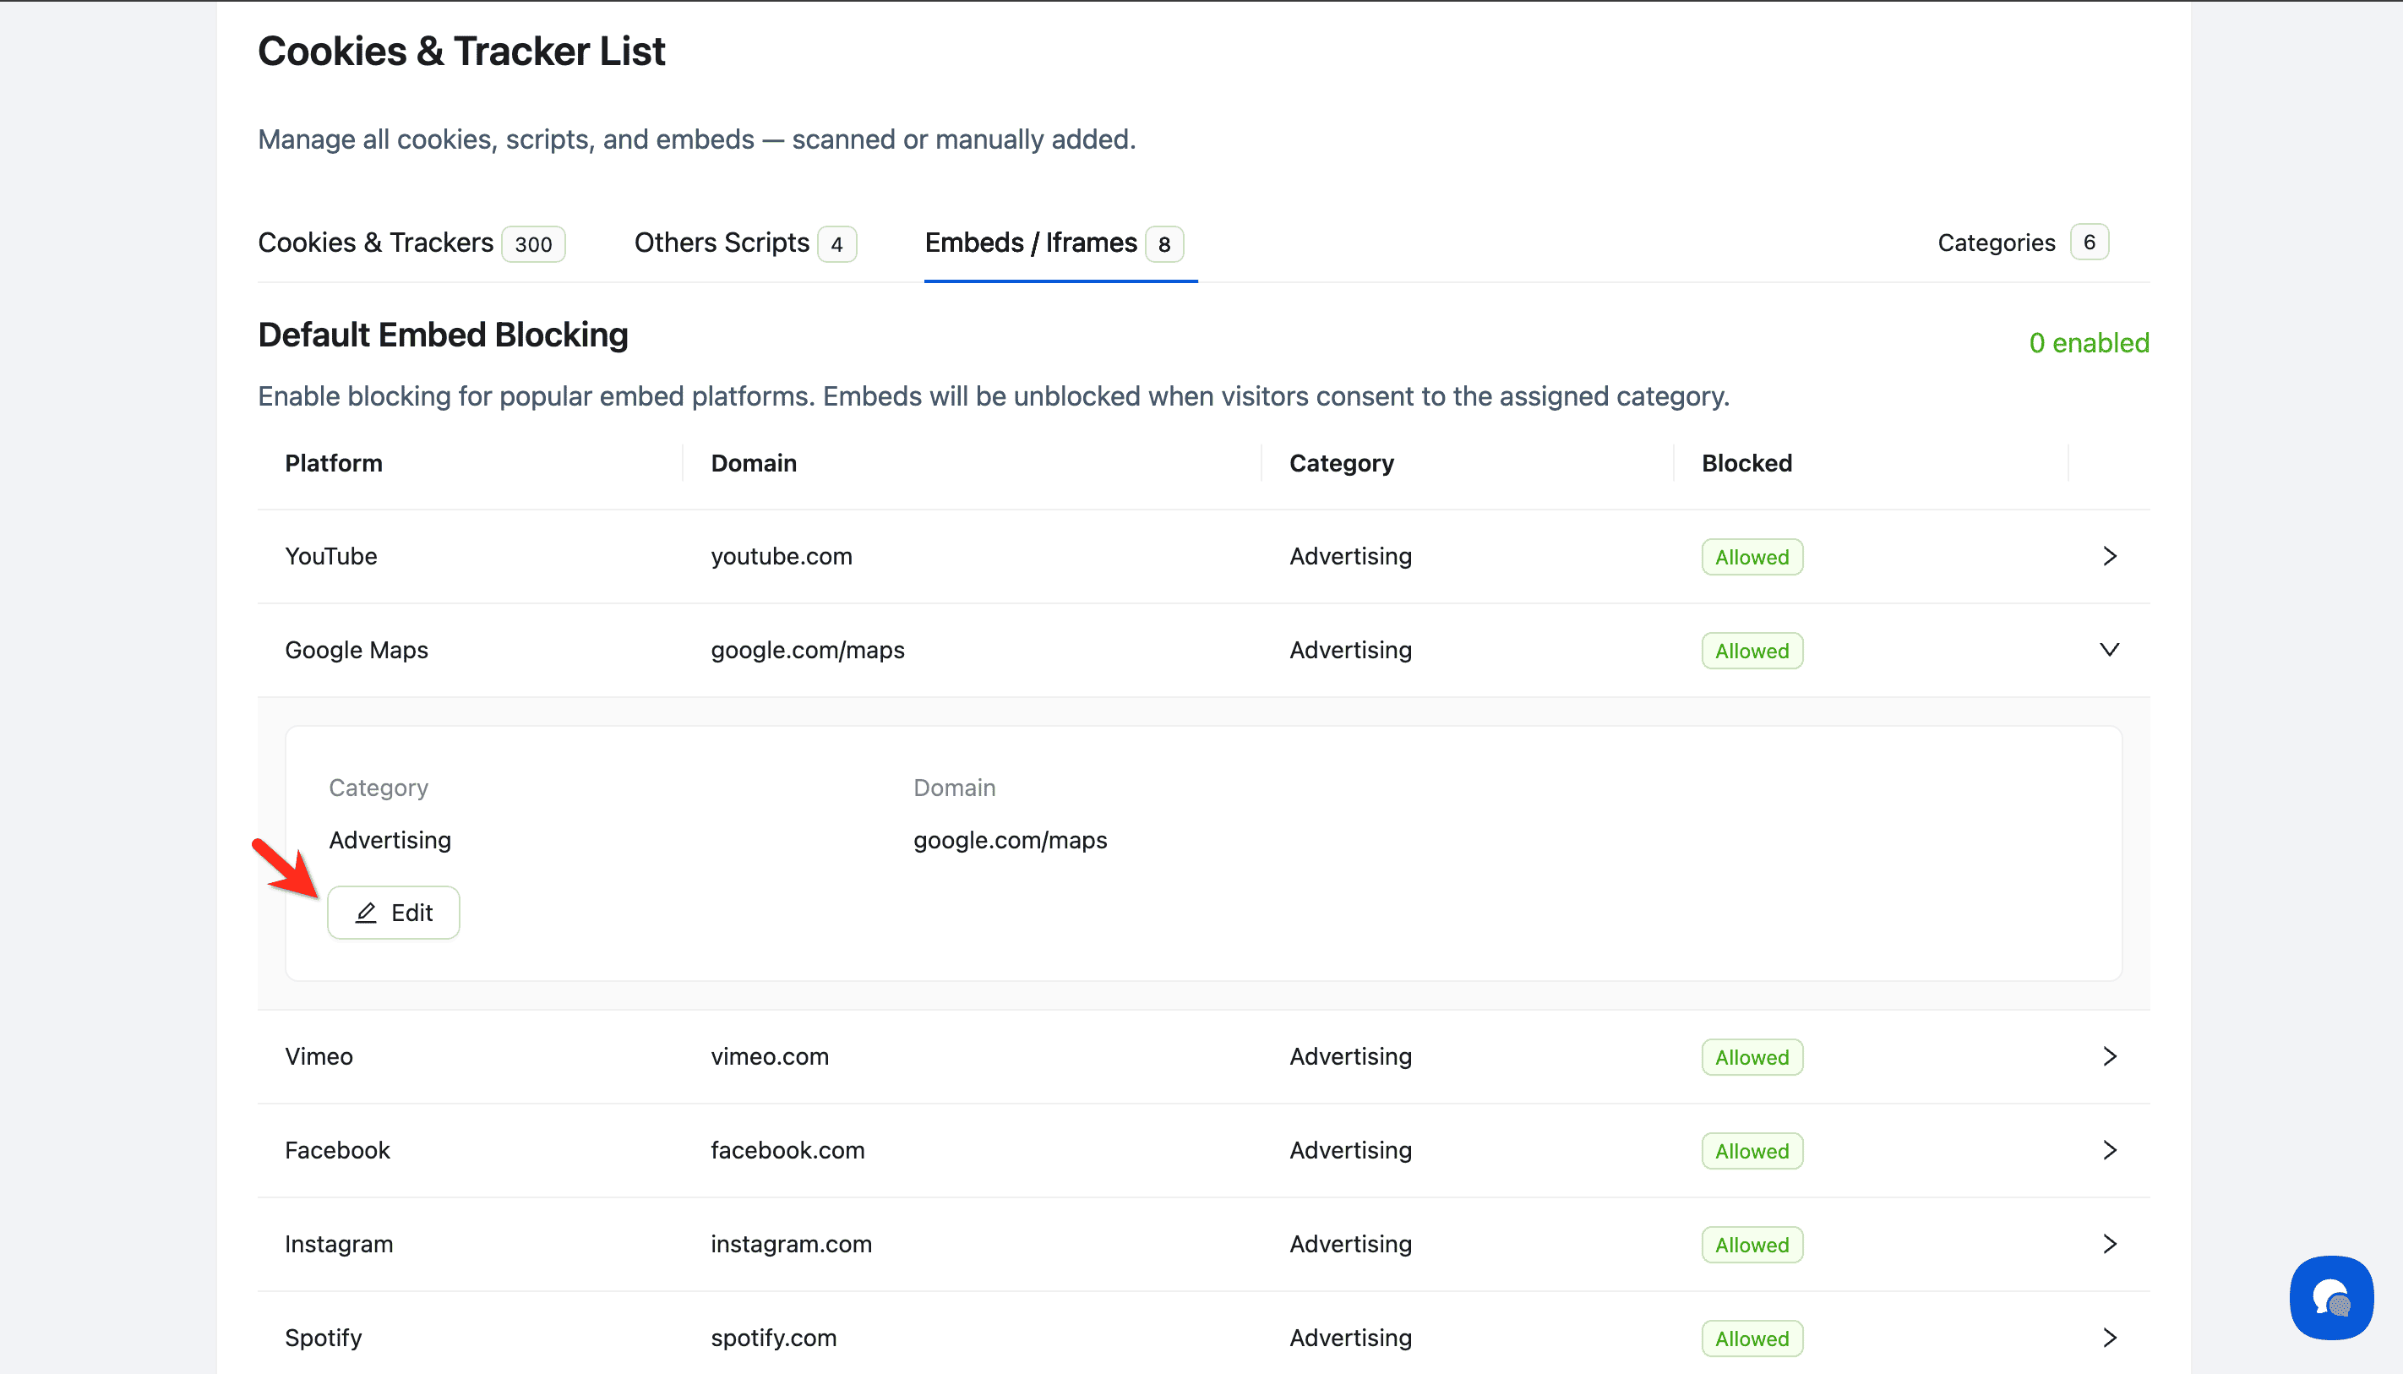
Task: Click YouTube's Allowed status badge
Action: coord(1751,557)
